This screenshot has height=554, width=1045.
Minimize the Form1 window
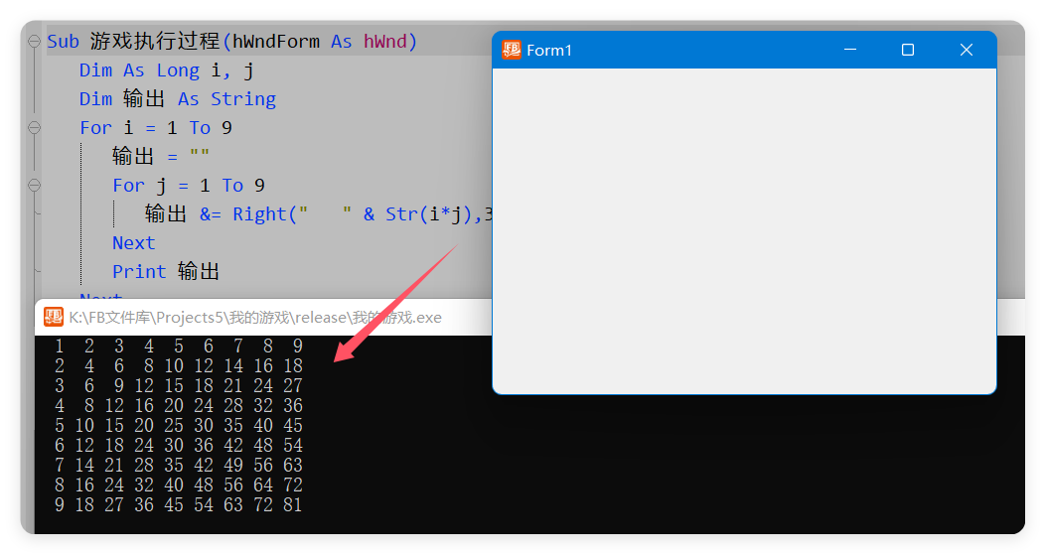pyautogui.click(x=849, y=50)
